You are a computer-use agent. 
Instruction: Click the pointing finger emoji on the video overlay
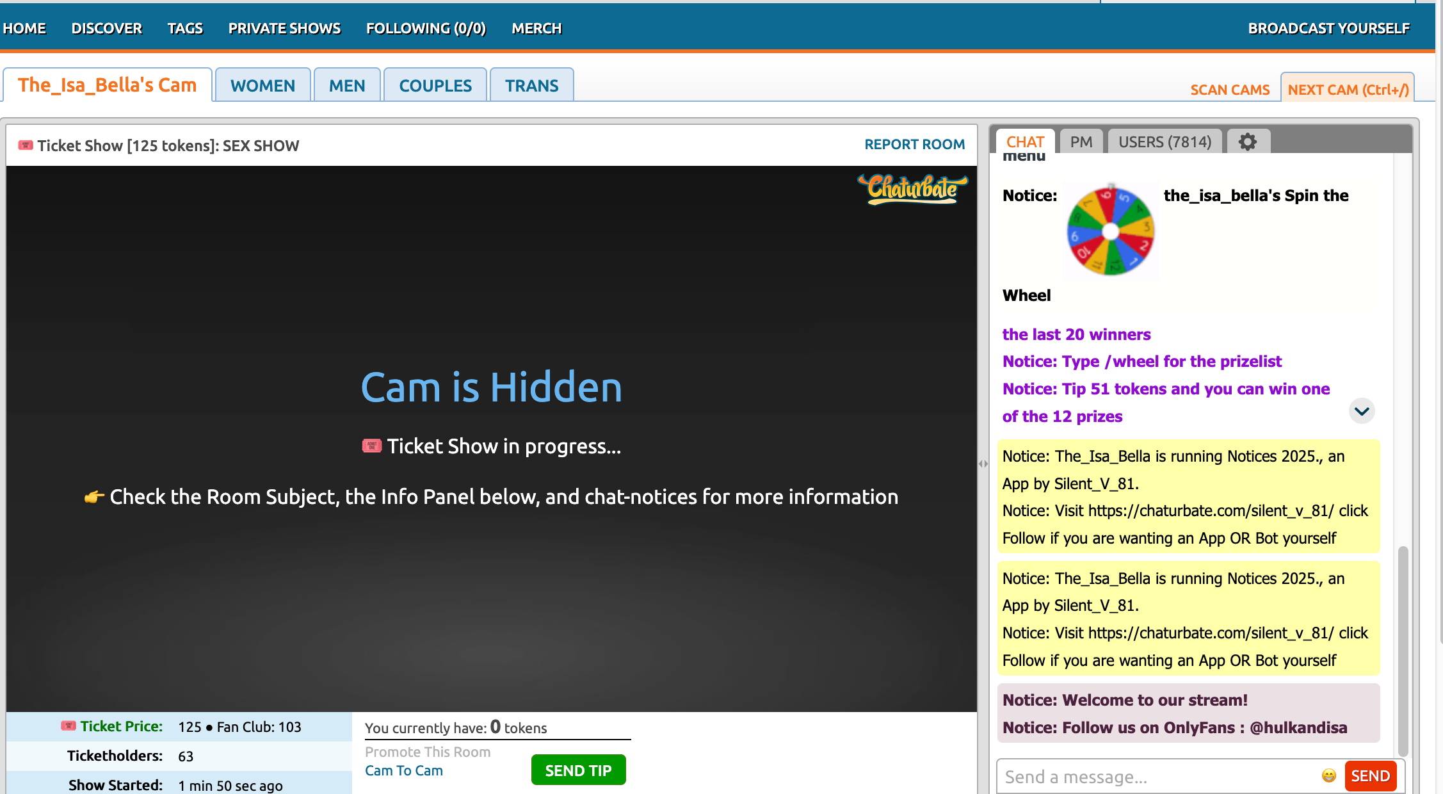(x=94, y=496)
